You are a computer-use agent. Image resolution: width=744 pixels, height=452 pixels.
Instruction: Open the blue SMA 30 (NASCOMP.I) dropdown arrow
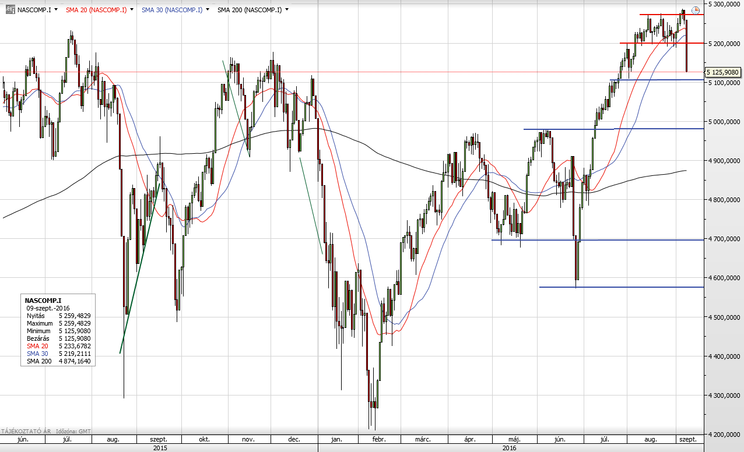coord(208,10)
